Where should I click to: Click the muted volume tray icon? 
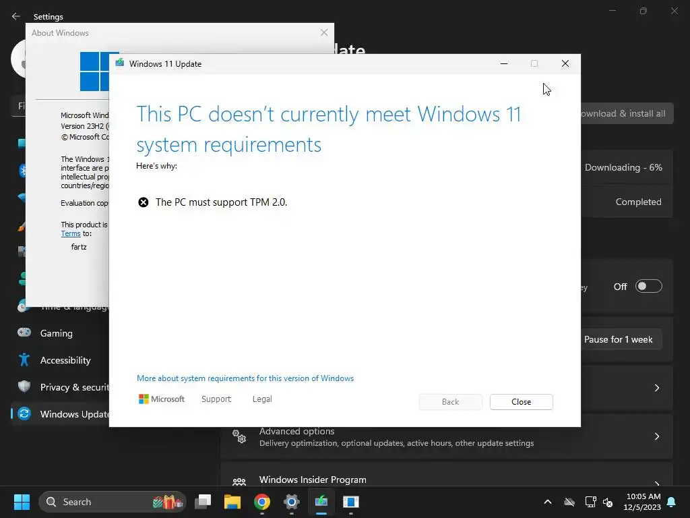(x=608, y=502)
